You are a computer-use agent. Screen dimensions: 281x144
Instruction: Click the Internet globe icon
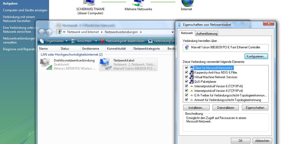(187, 3)
